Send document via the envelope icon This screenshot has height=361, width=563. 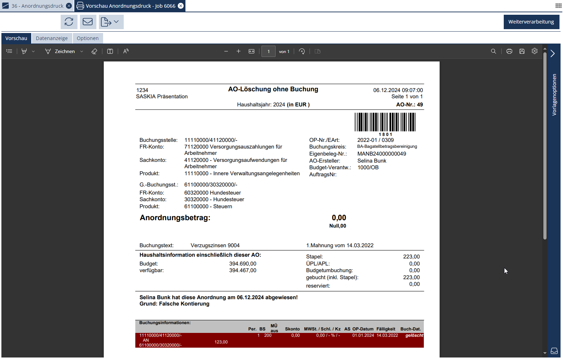pyautogui.click(x=88, y=22)
